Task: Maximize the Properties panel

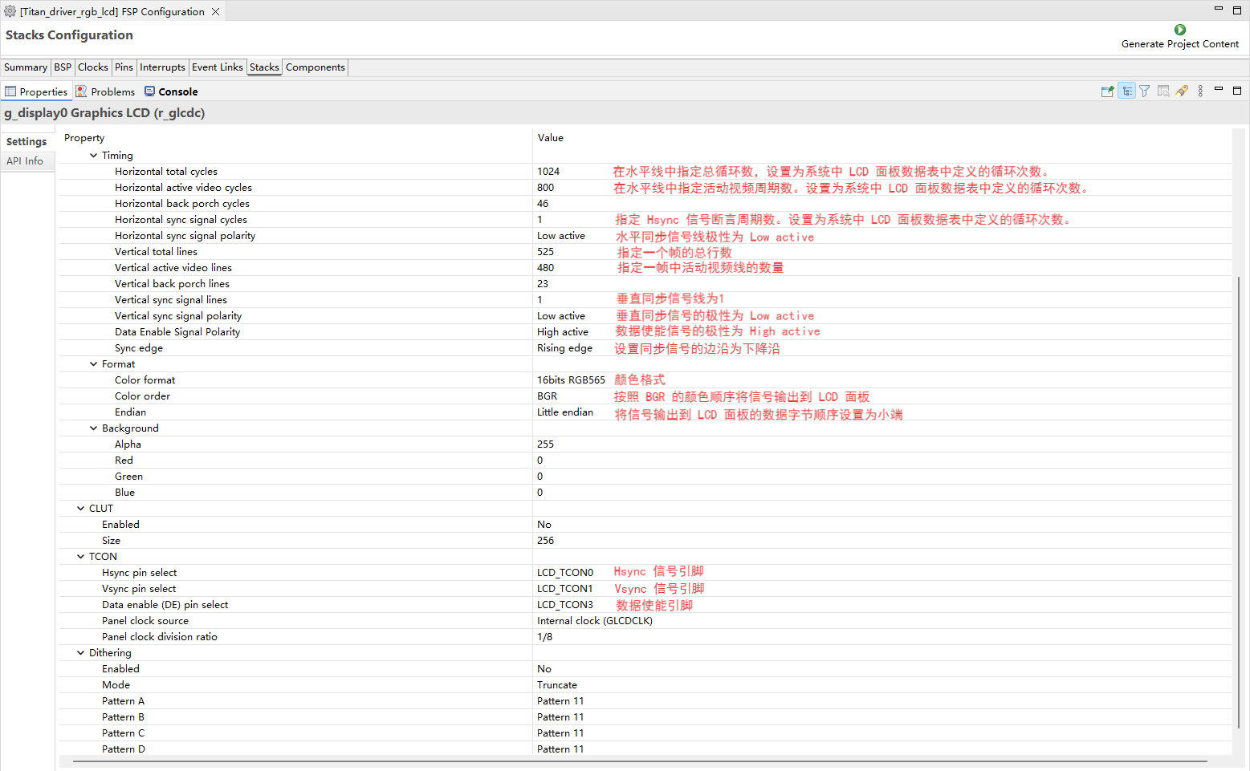Action: 1236,91
